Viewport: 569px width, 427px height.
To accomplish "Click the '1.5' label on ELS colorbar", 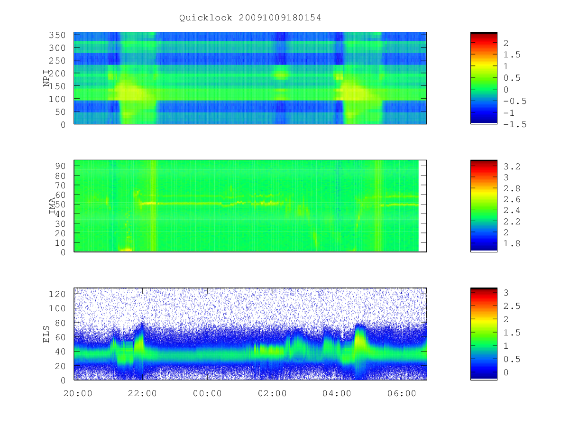I will 511,333.
